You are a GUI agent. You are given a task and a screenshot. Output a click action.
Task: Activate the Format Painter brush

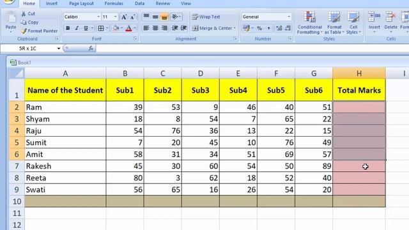tap(24, 31)
